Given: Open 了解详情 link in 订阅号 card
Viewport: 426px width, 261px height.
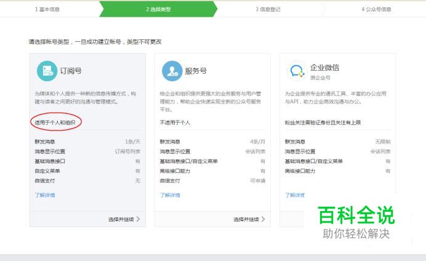Looking at the screenshot, I should (45, 195).
